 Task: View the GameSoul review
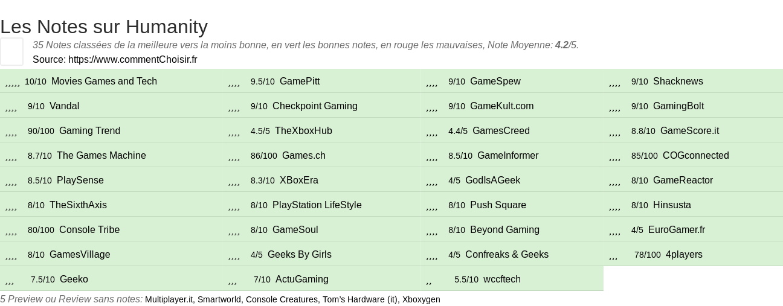coord(295,230)
